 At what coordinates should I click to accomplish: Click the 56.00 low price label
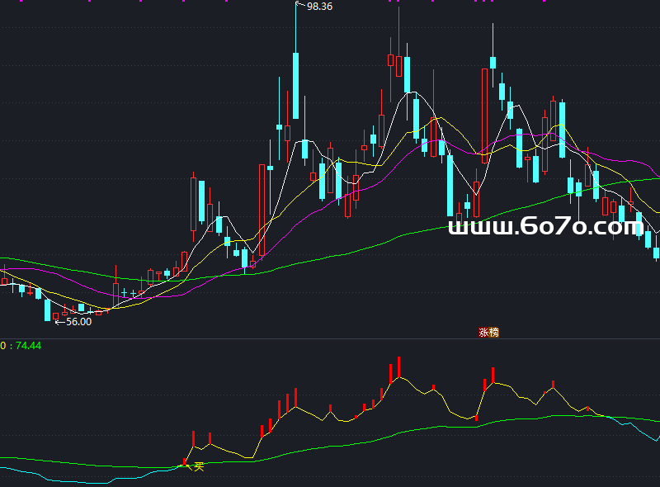coord(78,321)
